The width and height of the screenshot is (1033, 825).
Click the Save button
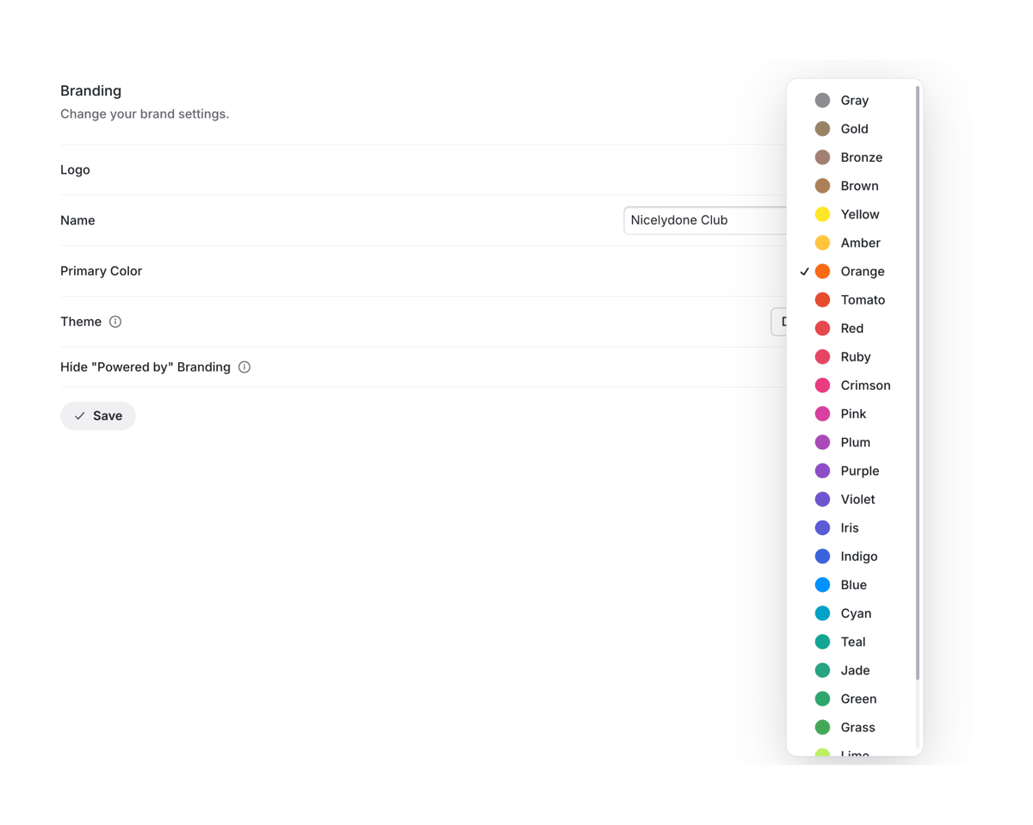97,416
